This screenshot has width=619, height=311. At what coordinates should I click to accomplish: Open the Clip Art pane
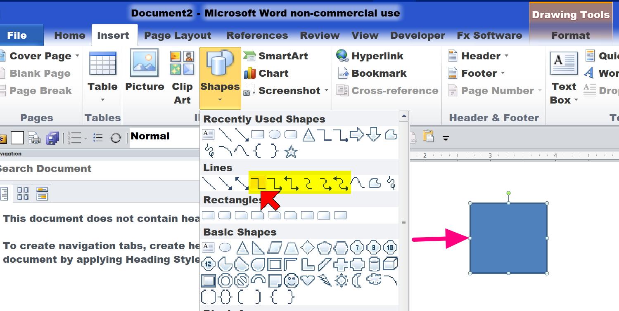pos(182,77)
